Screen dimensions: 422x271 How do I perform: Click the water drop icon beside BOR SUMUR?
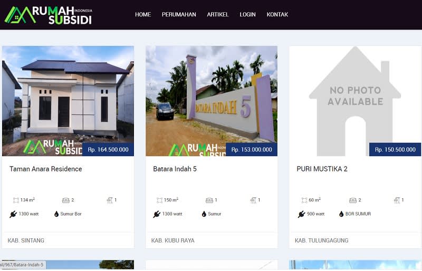click(x=341, y=214)
